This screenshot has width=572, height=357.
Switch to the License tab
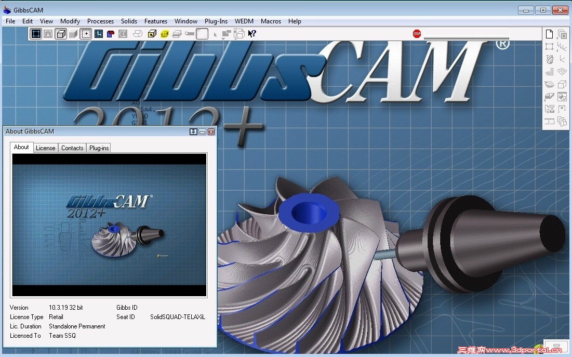pos(46,148)
